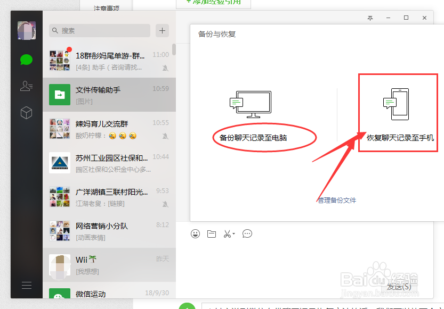Click muted bell icon on 广洋湖镇三联村阳光
This screenshot has height=309, width=444.
165,204
